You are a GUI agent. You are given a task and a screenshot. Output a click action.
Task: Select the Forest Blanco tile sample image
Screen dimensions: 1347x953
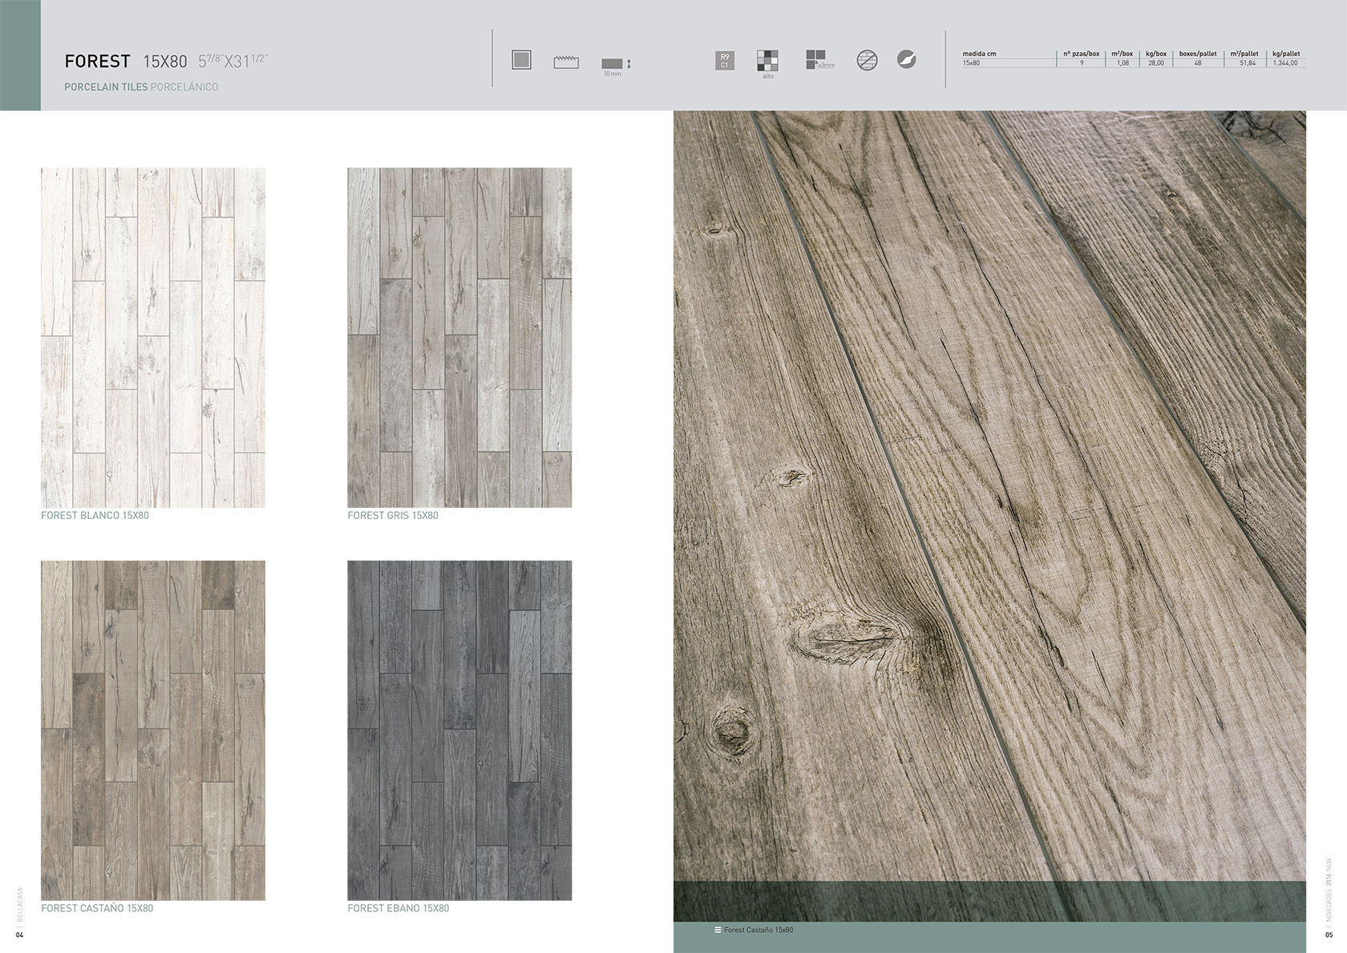pyautogui.click(x=153, y=338)
